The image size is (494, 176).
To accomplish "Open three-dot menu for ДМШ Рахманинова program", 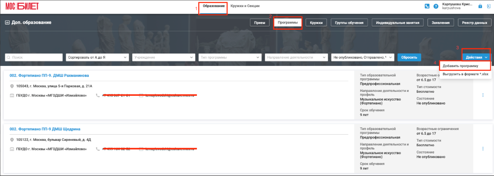I will click(x=483, y=95).
